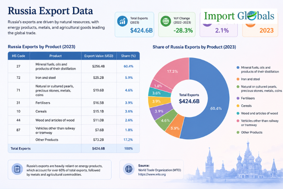Click the Product column header

(55, 56)
